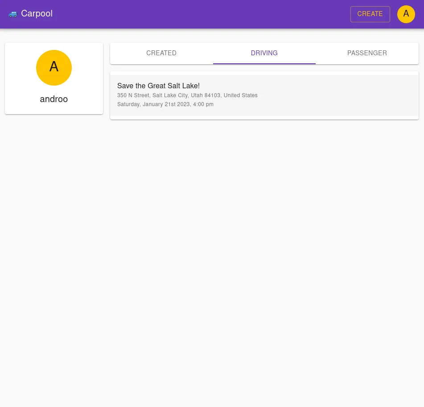Switch to the PASSENGER tab

tap(367, 53)
